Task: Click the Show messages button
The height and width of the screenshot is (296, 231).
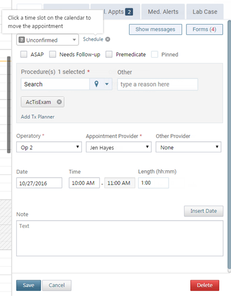Action: click(155, 29)
